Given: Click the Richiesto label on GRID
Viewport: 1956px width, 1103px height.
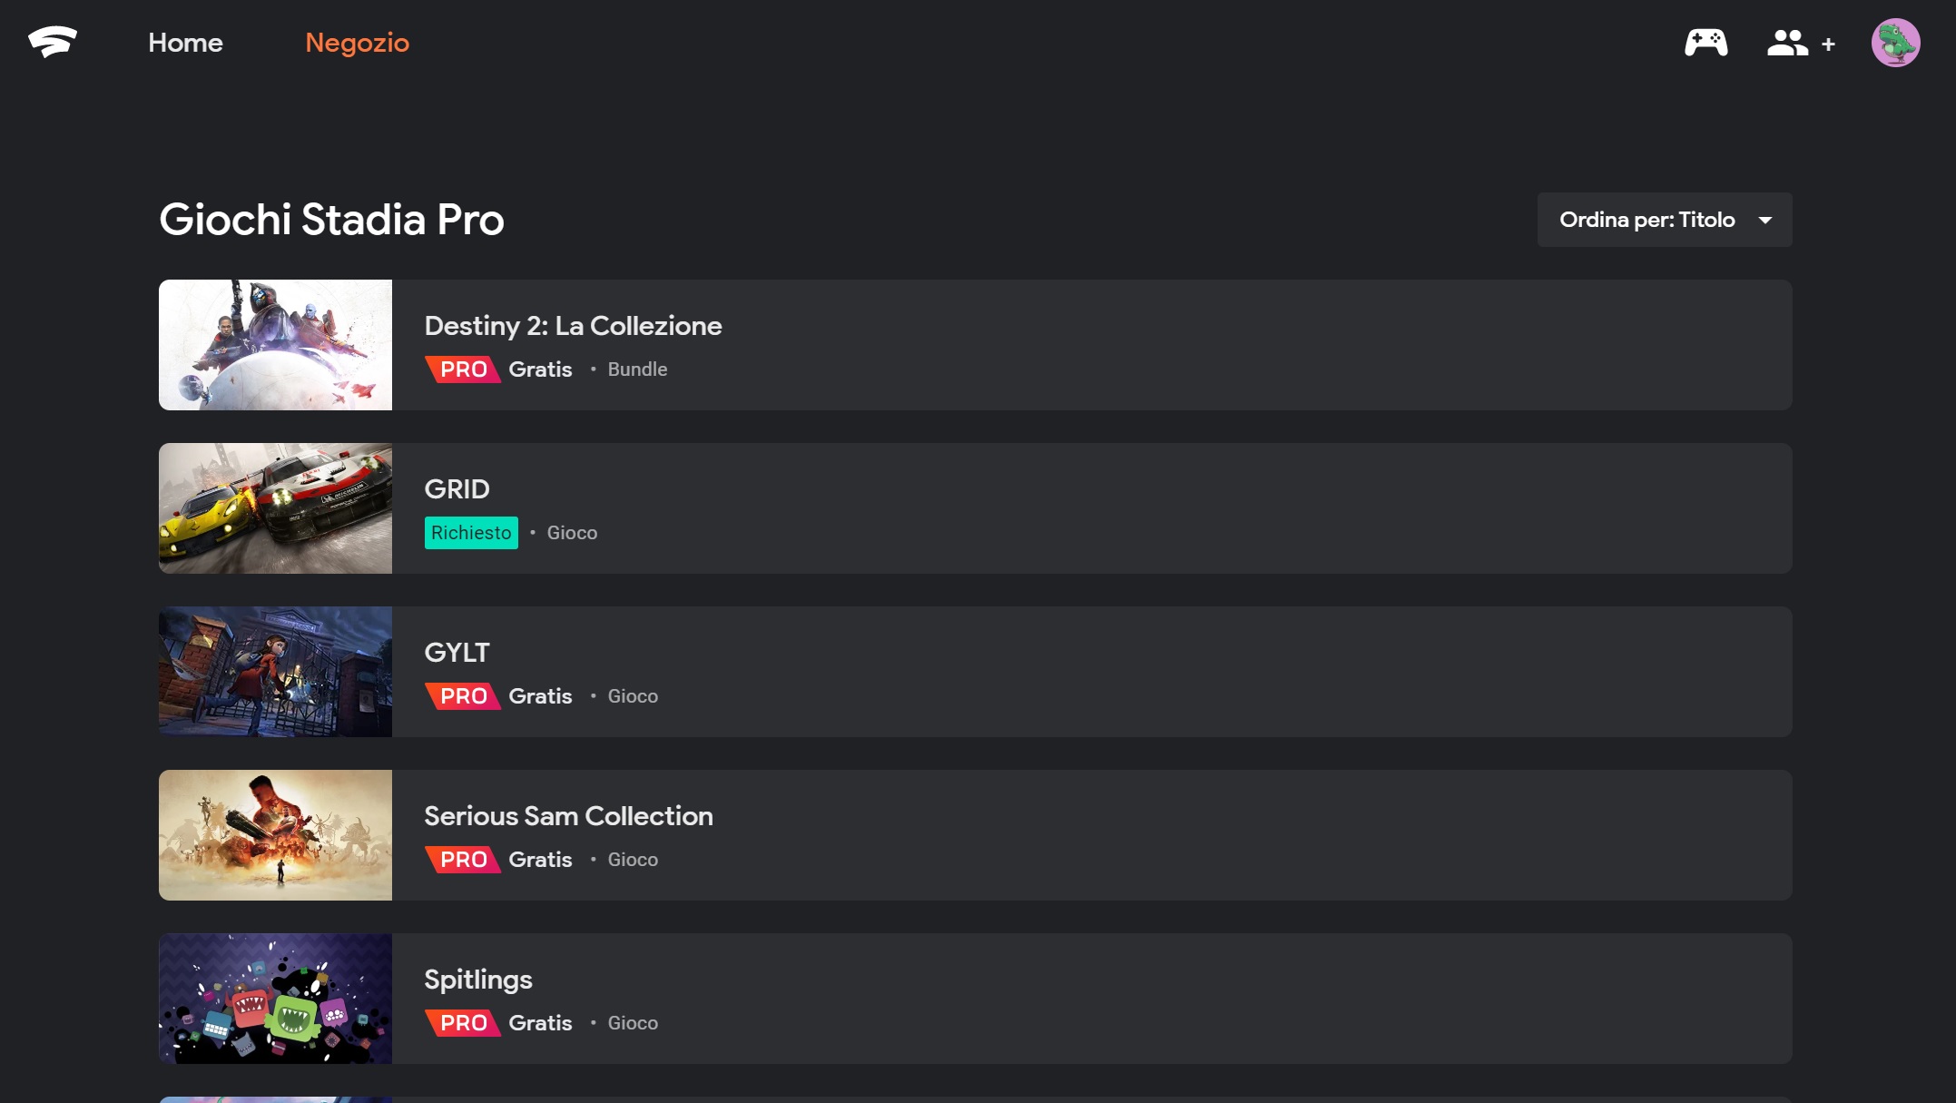Looking at the screenshot, I should [x=471, y=533].
